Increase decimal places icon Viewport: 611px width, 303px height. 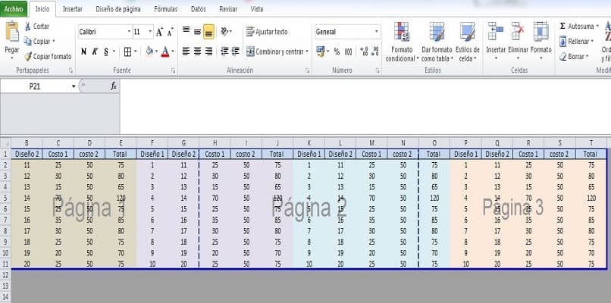tap(364, 52)
